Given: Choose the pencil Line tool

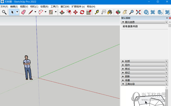Looking at the screenshot, I should coord(31,12).
